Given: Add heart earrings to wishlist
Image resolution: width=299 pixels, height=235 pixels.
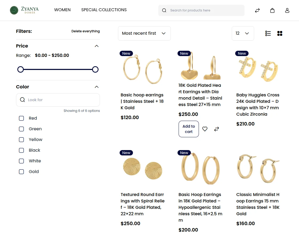Looking at the screenshot, I should pyautogui.click(x=205, y=129).
